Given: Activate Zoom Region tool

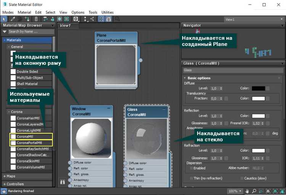Looking at the screenshot, I should pyautogui.click(x=261, y=191).
